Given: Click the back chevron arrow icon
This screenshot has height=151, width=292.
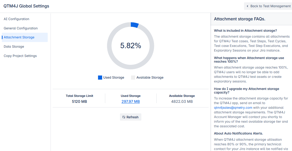Looking at the screenshot, I should [248, 6].
